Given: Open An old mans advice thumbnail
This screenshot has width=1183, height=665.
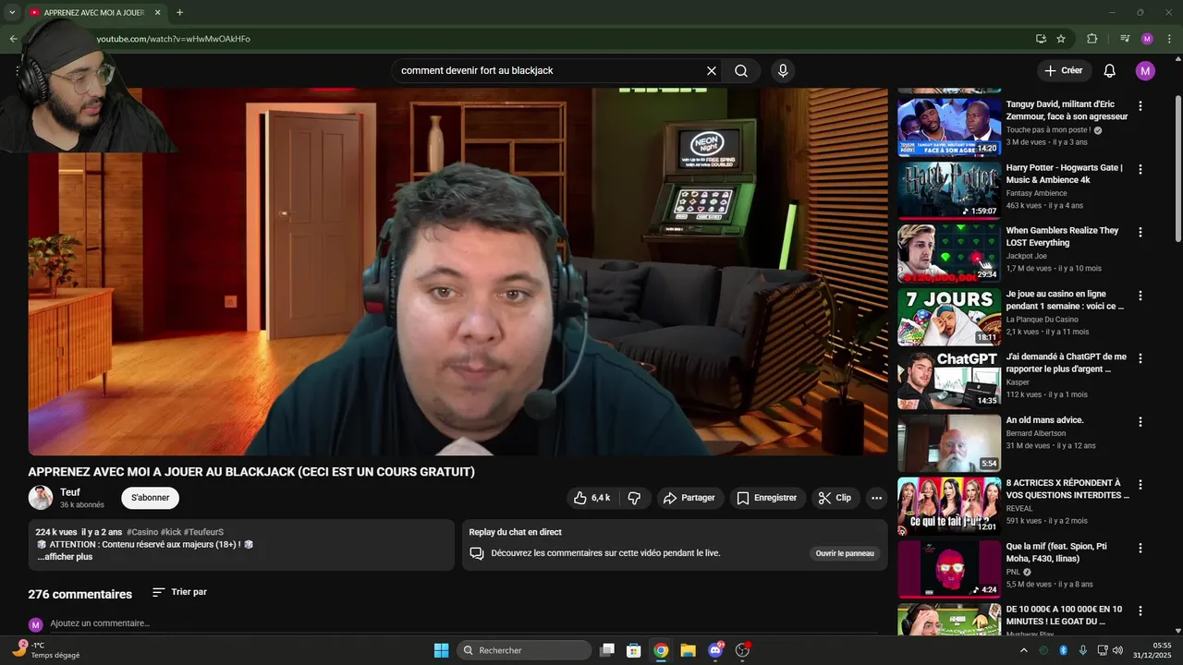Looking at the screenshot, I should (949, 442).
